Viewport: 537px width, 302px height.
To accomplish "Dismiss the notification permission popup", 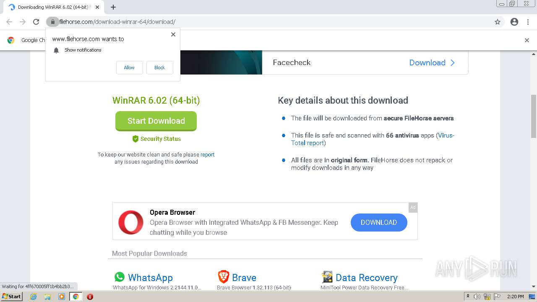I will 173,34.
